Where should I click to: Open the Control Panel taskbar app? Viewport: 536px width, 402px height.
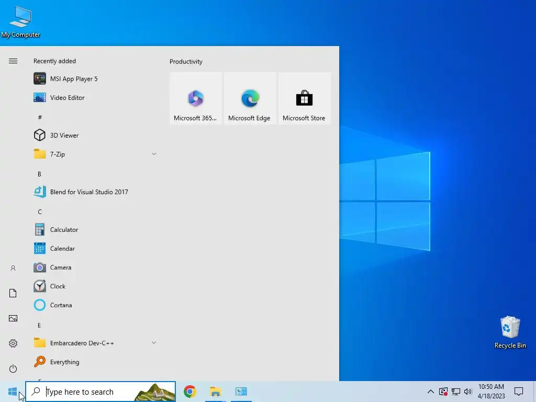tap(241, 392)
